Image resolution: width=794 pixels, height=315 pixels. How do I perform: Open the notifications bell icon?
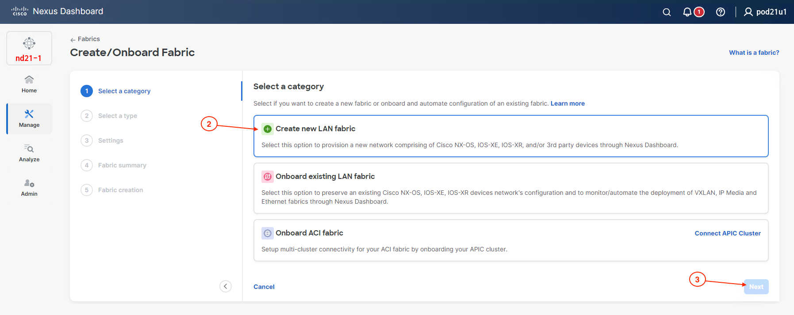[x=687, y=12]
